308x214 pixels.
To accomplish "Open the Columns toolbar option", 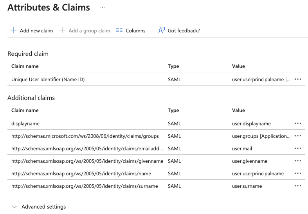I will [135, 30].
